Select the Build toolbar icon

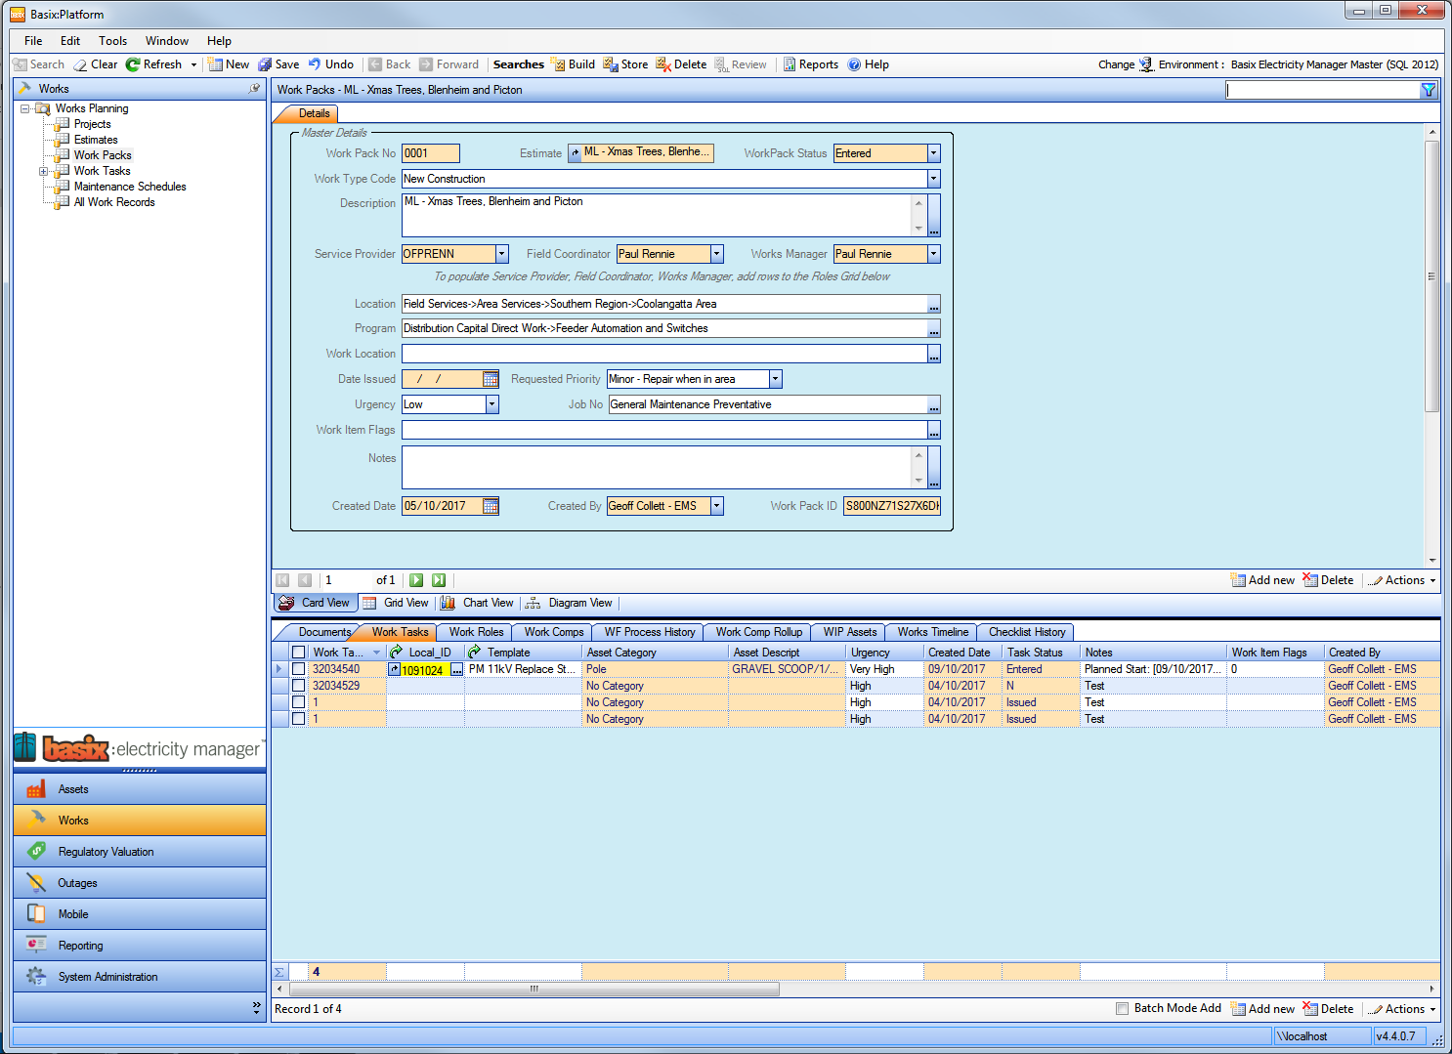point(573,63)
